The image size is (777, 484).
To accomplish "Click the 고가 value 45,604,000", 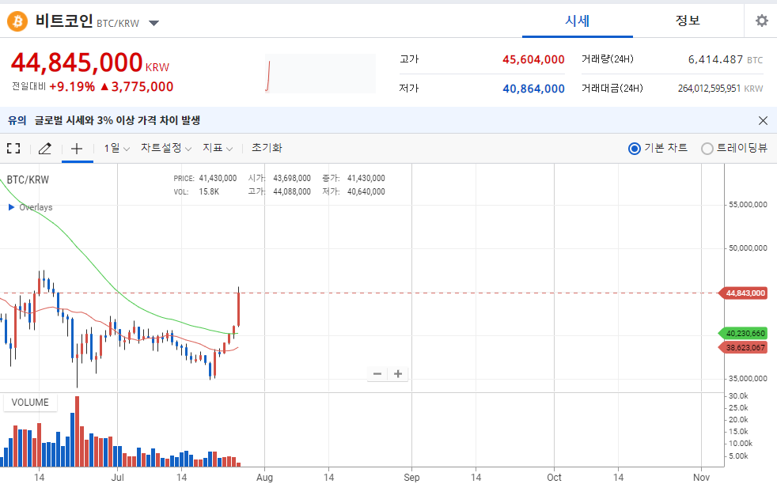I will [533, 59].
